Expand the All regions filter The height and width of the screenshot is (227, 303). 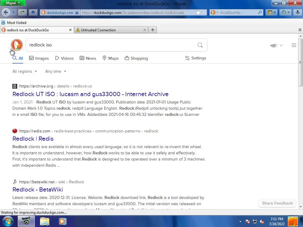tap(25, 72)
